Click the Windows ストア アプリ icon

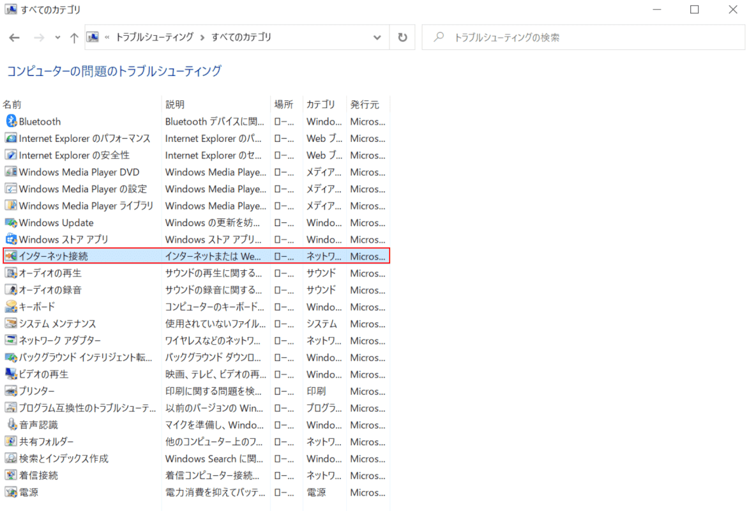[11, 239]
